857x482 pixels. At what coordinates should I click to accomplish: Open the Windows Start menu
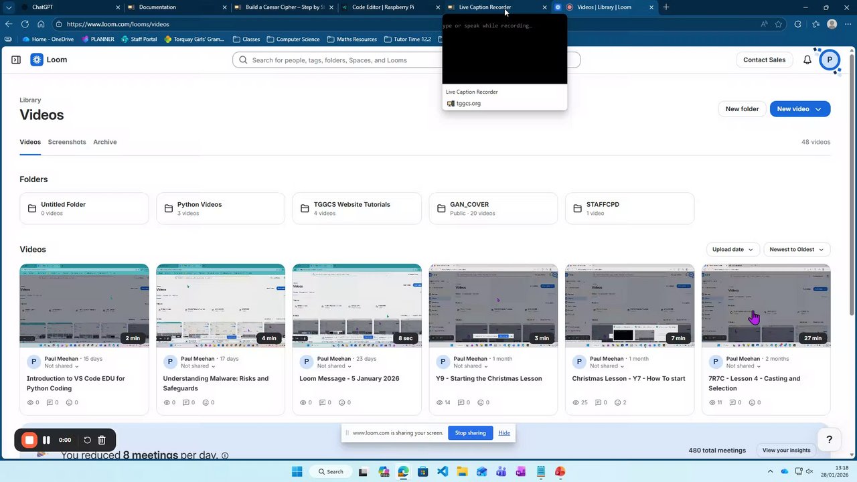pyautogui.click(x=297, y=471)
